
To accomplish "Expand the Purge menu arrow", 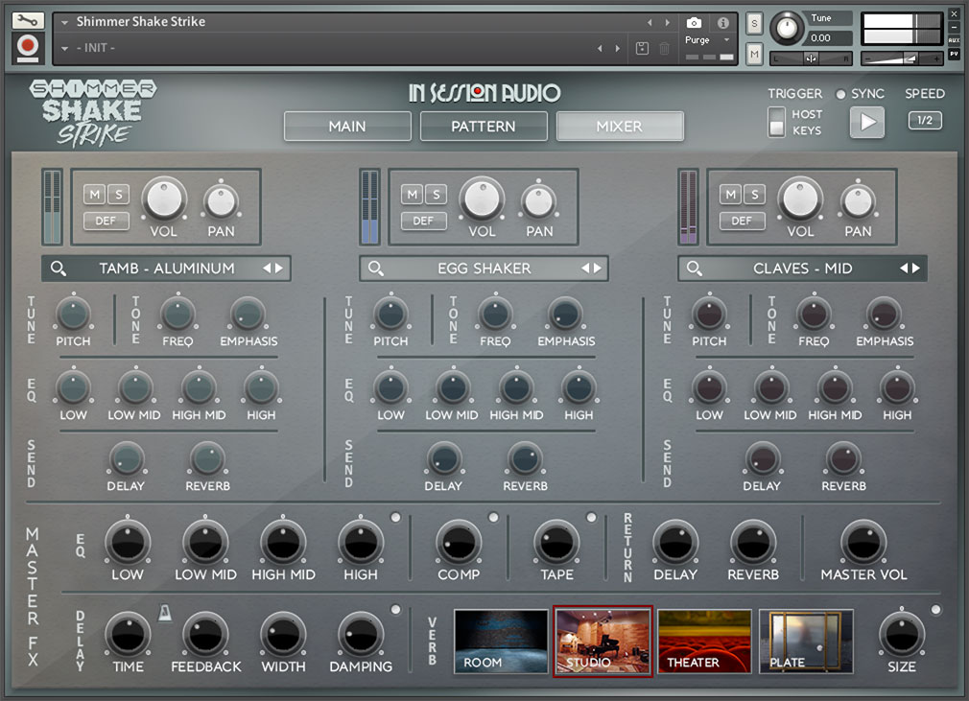I will click(x=726, y=39).
